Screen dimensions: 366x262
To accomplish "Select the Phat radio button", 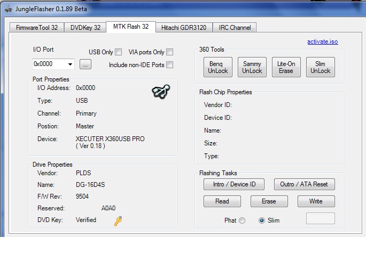I will 242,220.
